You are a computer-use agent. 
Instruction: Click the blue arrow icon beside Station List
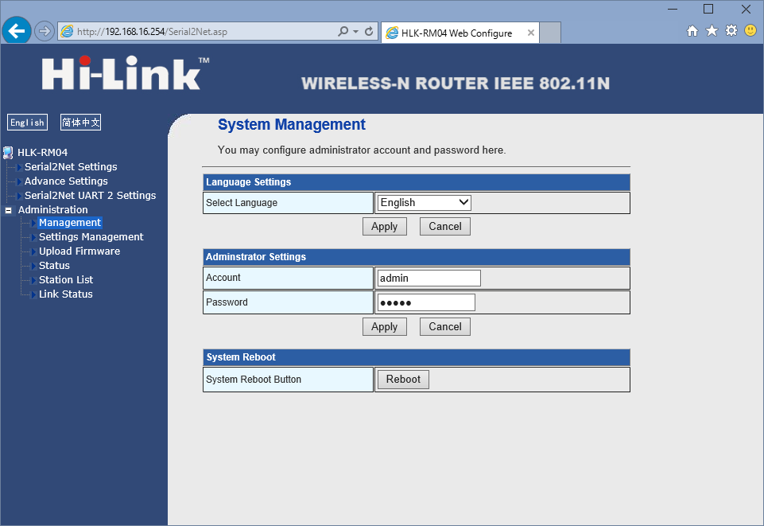pos(33,280)
